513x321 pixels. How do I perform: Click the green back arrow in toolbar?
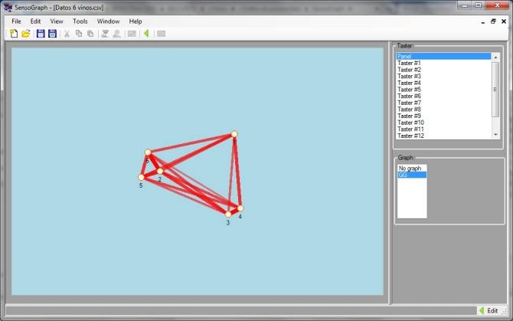pos(146,34)
